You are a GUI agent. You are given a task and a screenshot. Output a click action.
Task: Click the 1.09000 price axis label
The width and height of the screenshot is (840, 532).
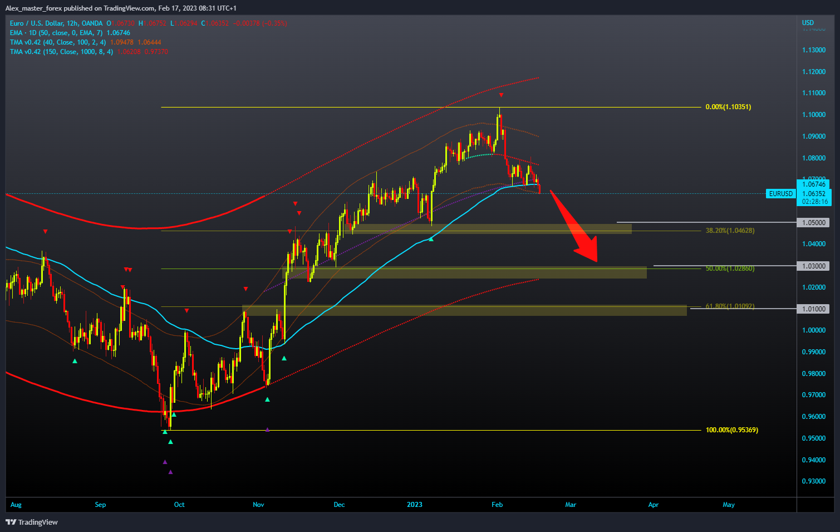pyautogui.click(x=813, y=136)
